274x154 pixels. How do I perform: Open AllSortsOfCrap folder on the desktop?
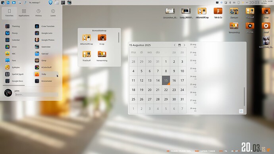click(202, 13)
